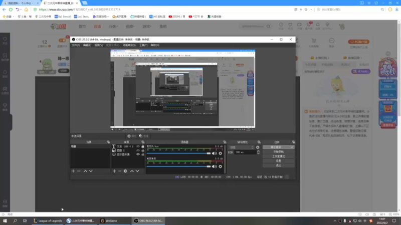
Task: Pop out the Scene Transitions dock float icon
Action: [259, 142]
